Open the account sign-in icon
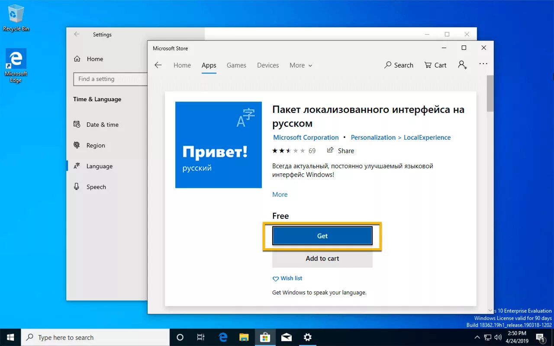The width and height of the screenshot is (554, 346). point(463,65)
